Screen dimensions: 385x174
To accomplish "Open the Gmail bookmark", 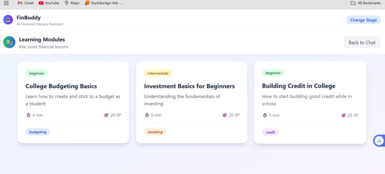I will pyautogui.click(x=26, y=3).
